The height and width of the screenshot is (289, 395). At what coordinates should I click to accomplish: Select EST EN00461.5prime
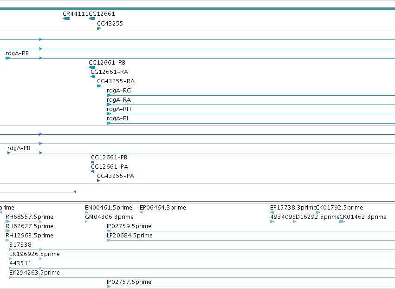(x=109, y=208)
